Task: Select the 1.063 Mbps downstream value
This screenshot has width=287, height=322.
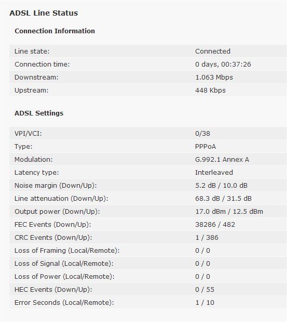Action: click(214, 77)
